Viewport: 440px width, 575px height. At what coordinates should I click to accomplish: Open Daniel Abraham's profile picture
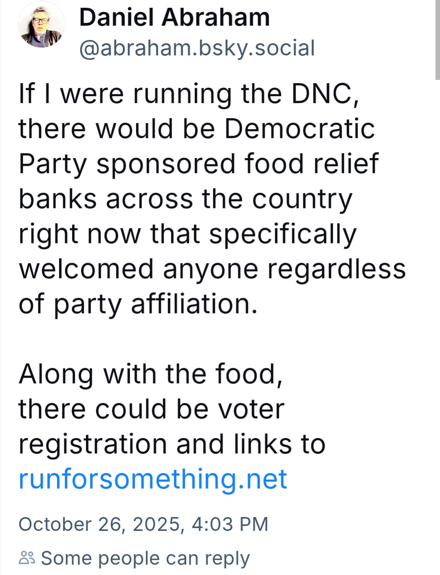(x=41, y=24)
